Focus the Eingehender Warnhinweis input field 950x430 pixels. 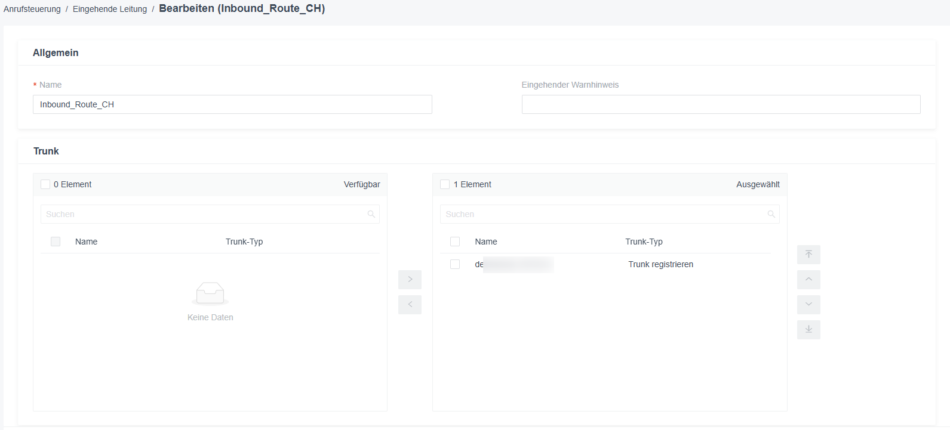coord(721,104)
